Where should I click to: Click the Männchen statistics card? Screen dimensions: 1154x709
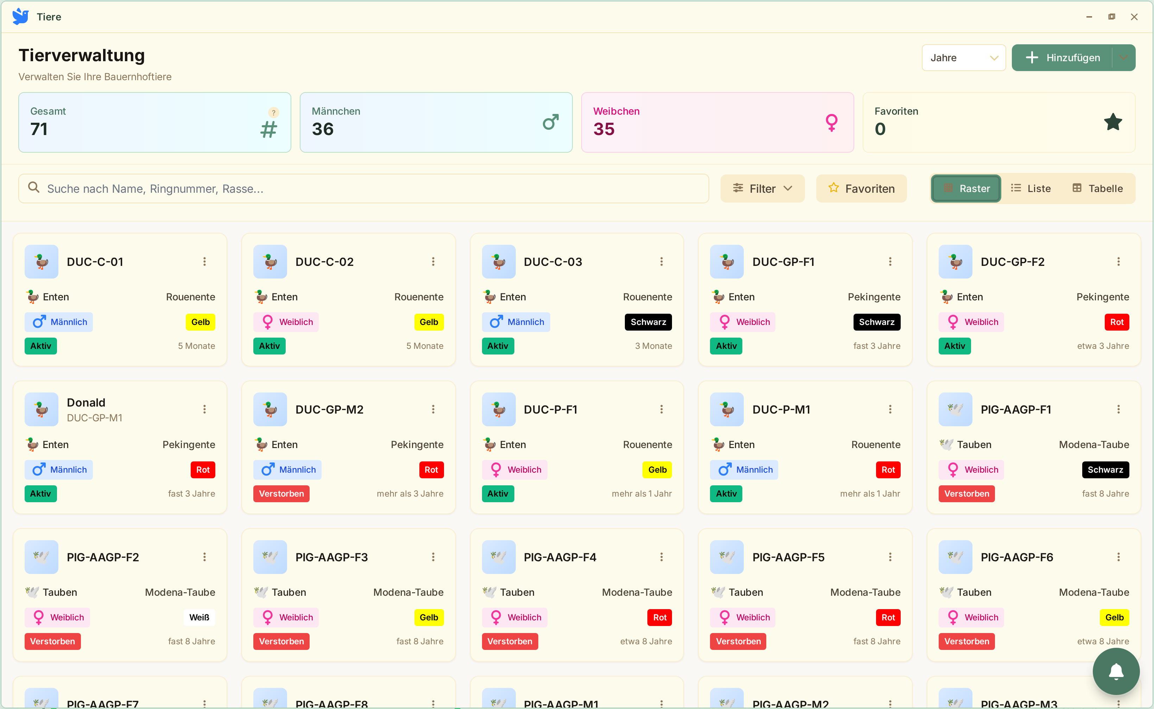(436, 122)
